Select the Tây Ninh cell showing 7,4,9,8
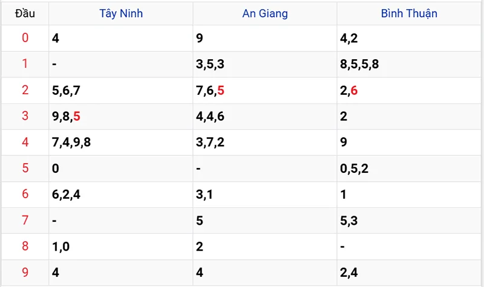 71,143
